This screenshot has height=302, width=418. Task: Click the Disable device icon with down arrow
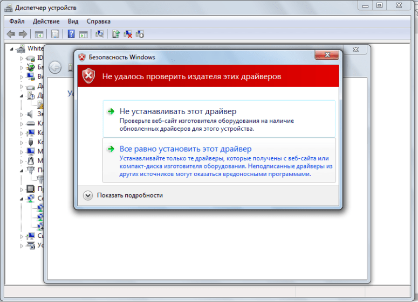click(140, 34)
